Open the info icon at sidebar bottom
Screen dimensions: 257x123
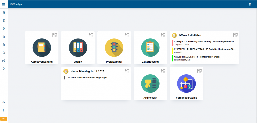[x=4, y=110]
